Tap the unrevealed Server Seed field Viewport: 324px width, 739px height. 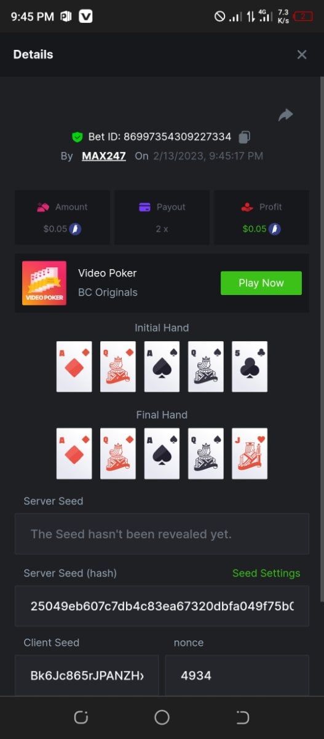[162, 534]
